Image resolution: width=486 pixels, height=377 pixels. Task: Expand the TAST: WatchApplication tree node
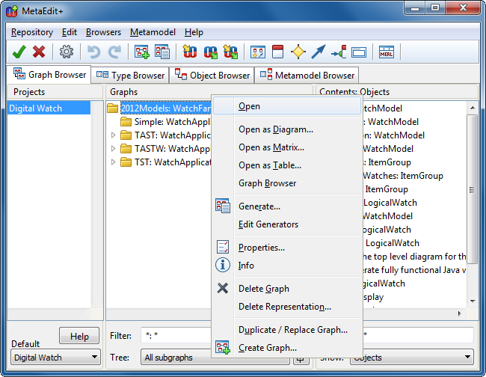pyautogui.click(x=114, y=135)
